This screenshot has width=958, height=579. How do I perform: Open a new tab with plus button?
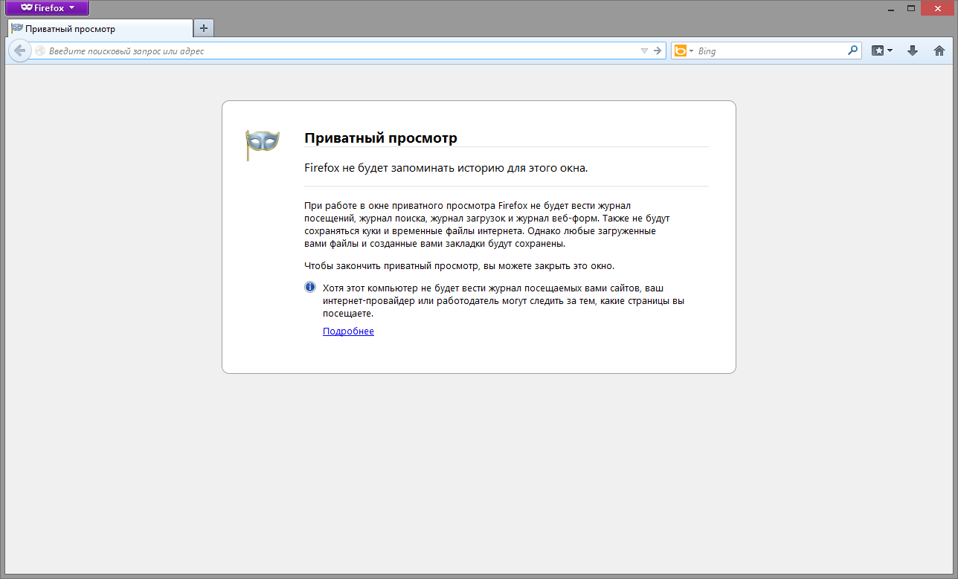[203, 28]
